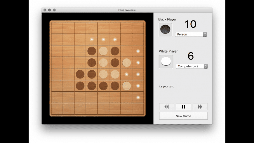Click the black disc in row 3, column 4

click(x=92, y=51)
